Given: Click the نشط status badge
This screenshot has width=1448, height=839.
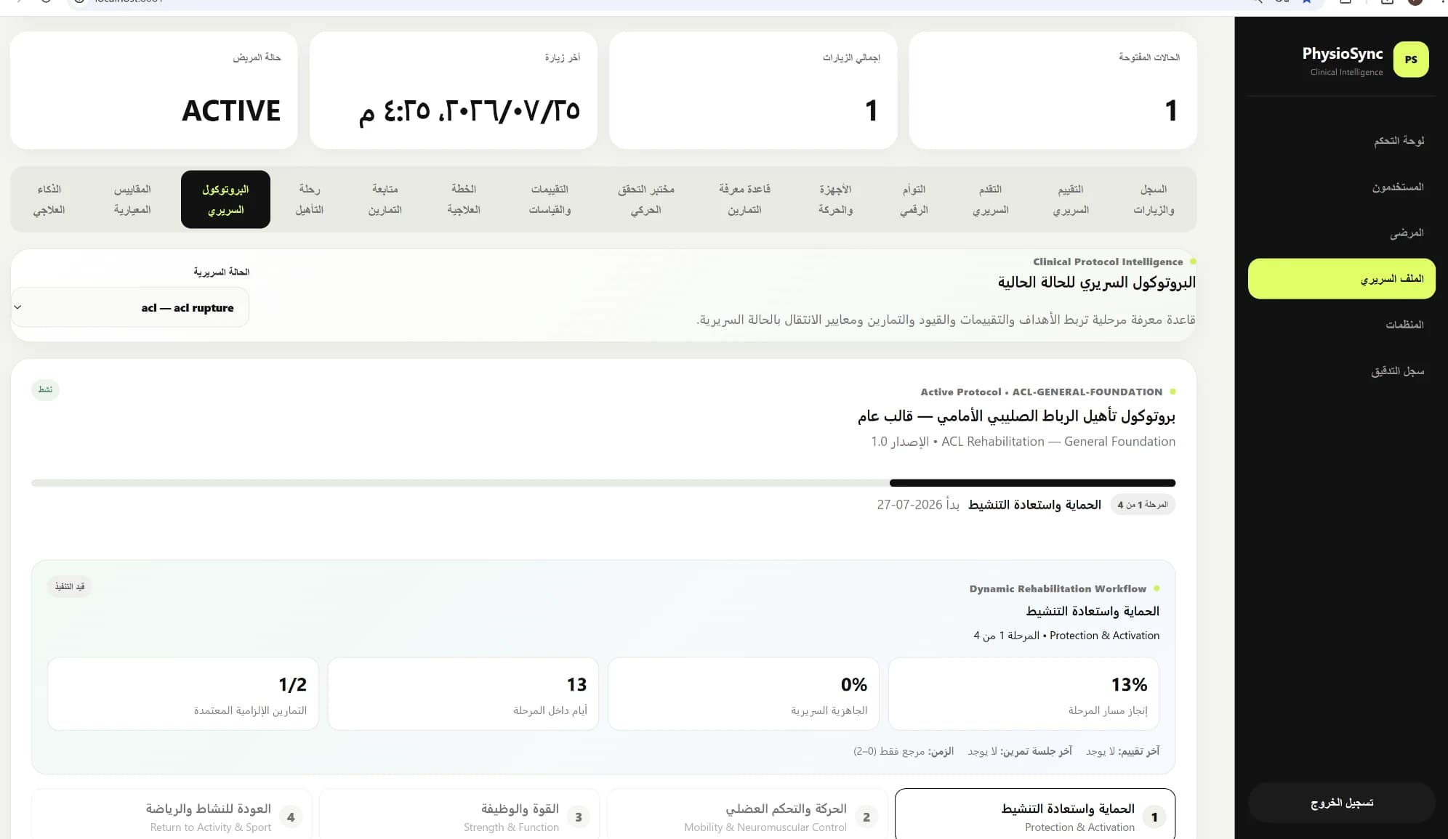Looking at the screenshot, I should 45,390.
